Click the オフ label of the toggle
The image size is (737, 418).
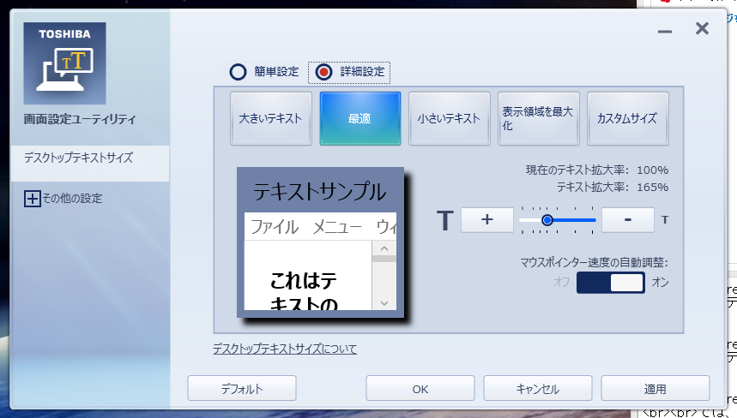(562, 282)
